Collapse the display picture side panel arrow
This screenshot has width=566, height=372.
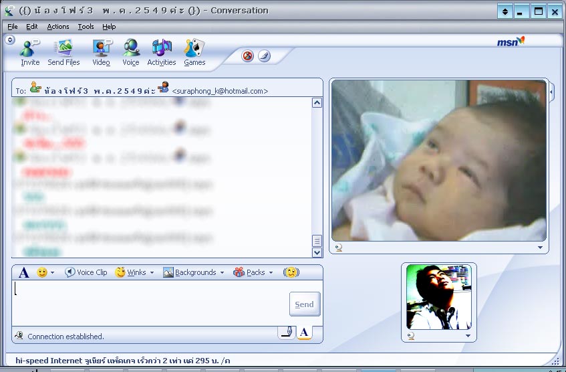click(x=551, y=91)
